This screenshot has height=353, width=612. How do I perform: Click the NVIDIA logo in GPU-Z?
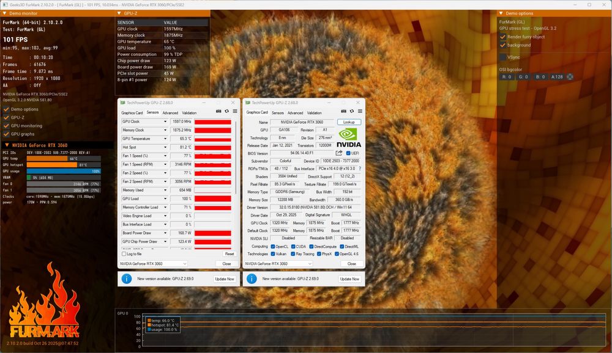click(349, 138)
